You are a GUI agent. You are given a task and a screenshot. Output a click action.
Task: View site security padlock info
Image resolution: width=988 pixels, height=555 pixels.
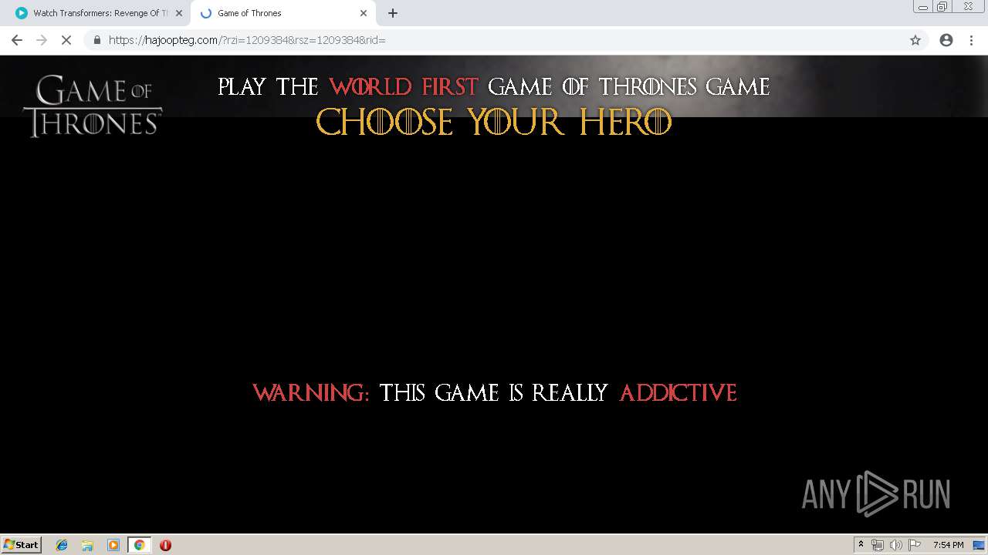(x=96, y=40)
